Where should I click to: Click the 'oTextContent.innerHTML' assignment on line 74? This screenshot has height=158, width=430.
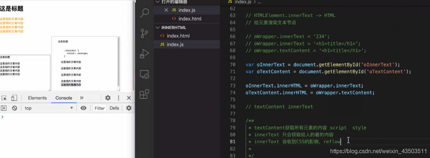tap(310, 93)
